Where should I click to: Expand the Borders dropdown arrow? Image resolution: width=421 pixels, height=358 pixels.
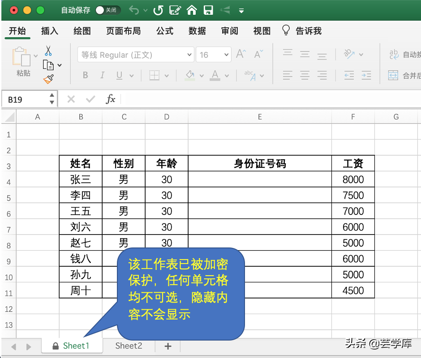[167, 76]
